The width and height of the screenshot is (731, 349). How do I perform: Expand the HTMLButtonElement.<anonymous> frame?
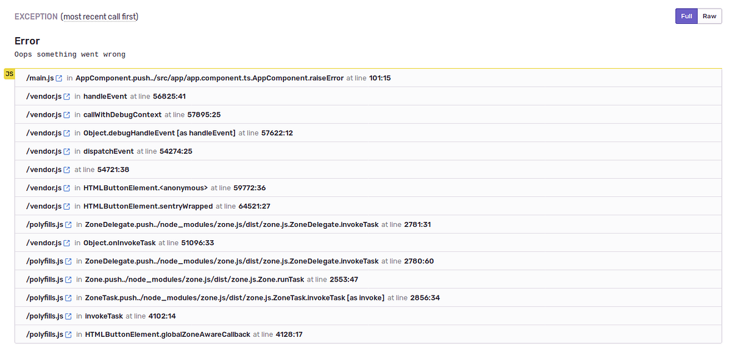[368, 188]
